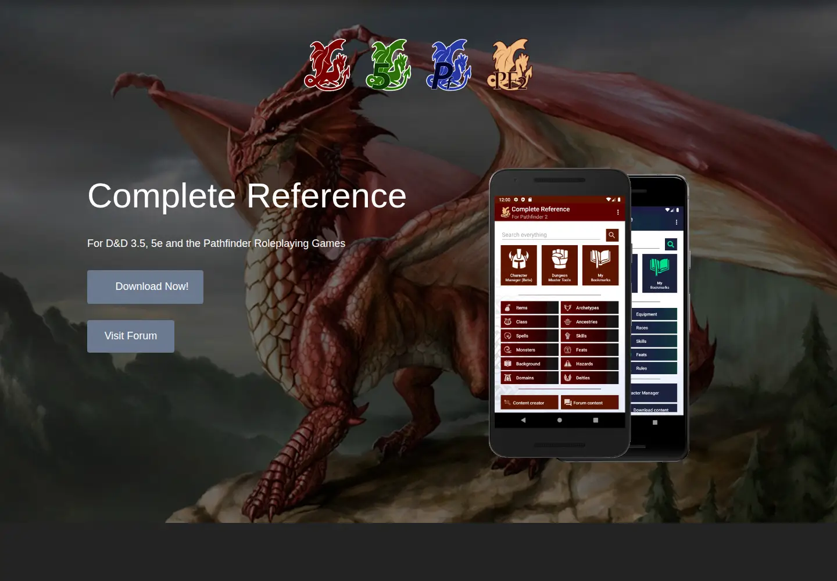Viewport: 837px width, 581px height.
Task: Select Deities row in front phone
Action: click(589, 378)
